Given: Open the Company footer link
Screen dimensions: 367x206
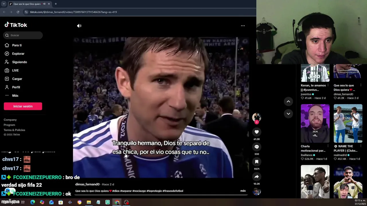Looking at the screenshot, I should 10,120.
